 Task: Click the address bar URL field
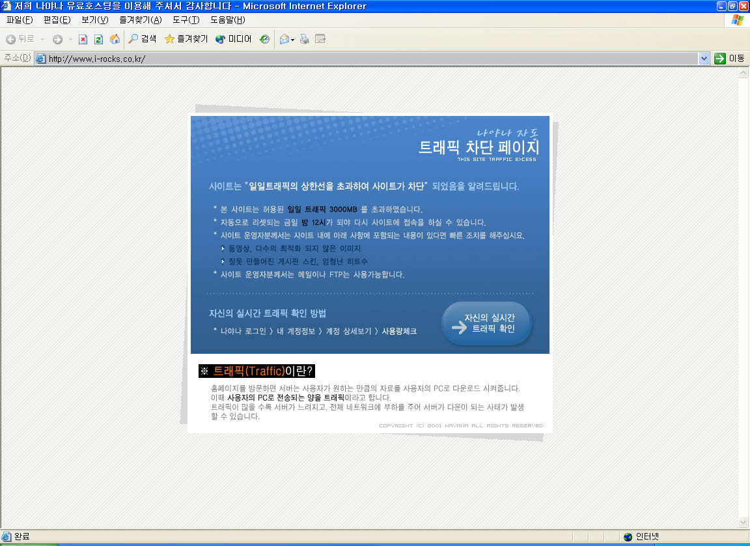pyautogui.click(x=367, y=59)
